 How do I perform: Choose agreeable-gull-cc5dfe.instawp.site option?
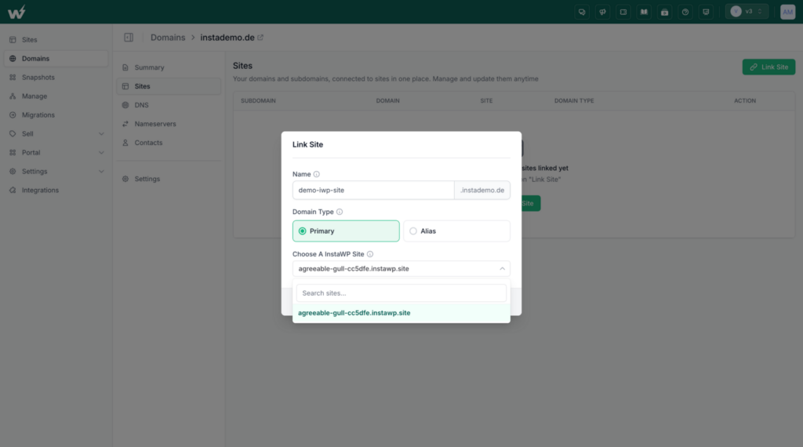point(401,313)
